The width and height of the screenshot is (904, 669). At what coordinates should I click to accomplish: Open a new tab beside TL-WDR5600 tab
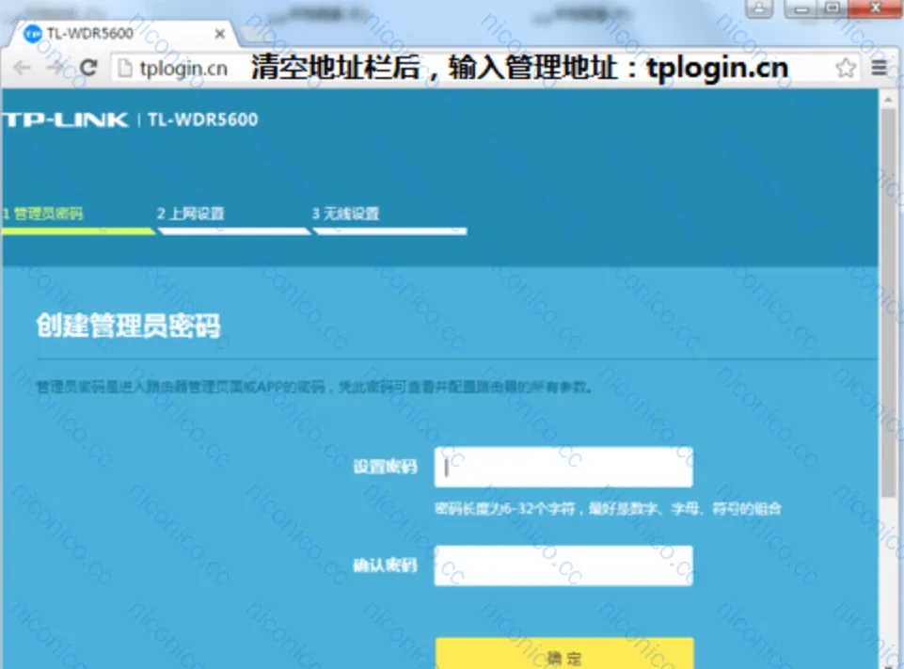coord(261,35)
